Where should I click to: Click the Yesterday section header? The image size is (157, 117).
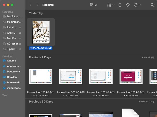pyautogui.click(x=36, y=13)
